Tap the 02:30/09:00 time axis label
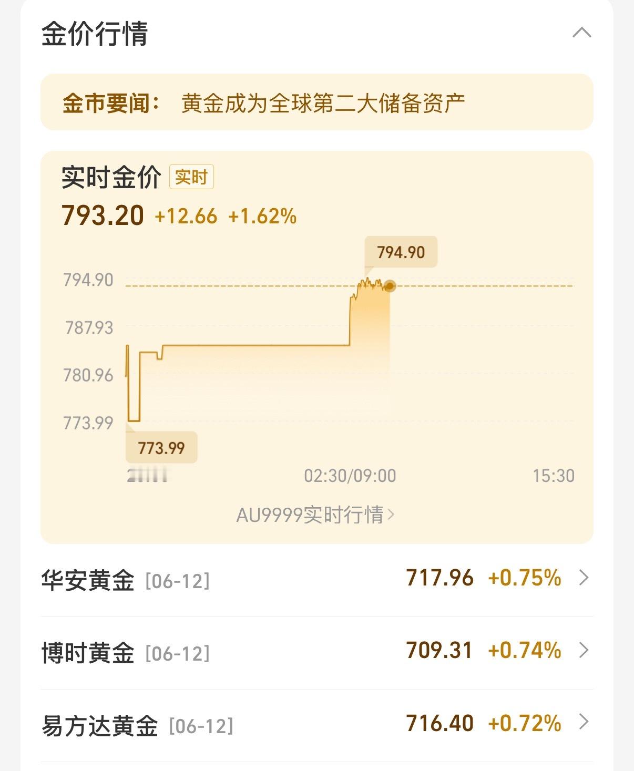Screen dimensions: 634x771 tap(350, 476)
